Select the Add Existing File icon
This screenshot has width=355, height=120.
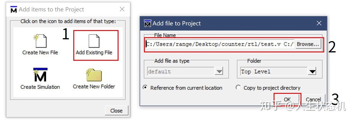pyautogui.click(x=94, y=41)
